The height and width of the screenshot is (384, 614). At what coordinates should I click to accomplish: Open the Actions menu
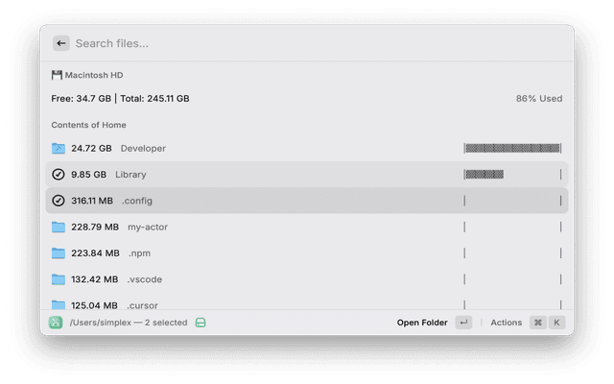(506, 323)
